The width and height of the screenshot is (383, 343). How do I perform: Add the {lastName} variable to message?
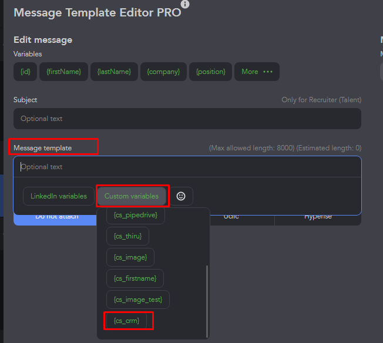(114, 72)
